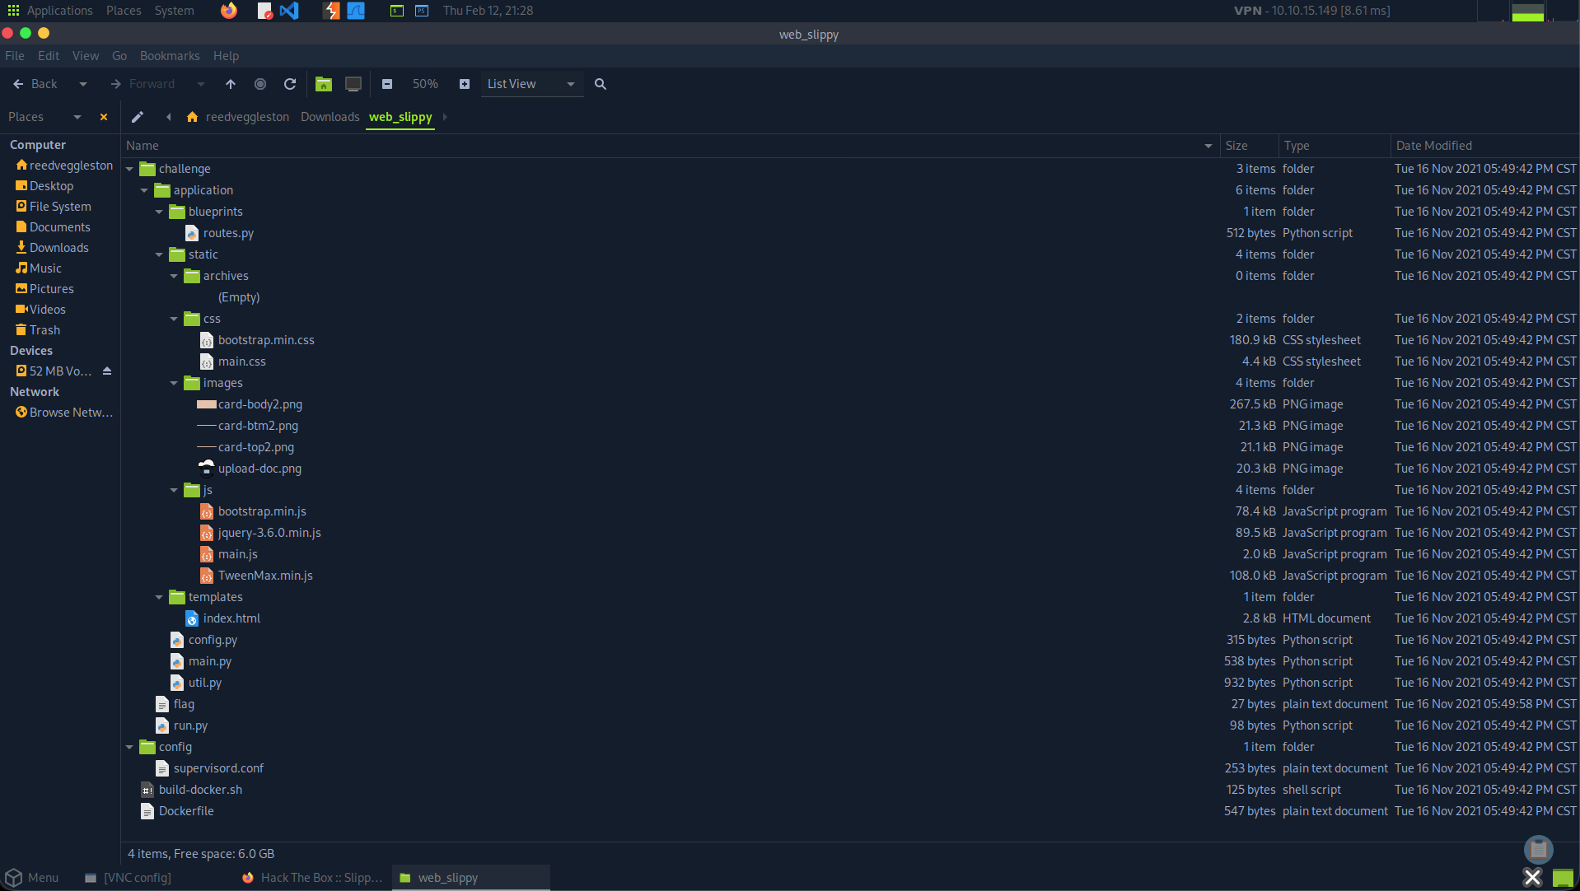Viewport: 1580px width, 891px height.
Task: Go up to the parent folder
Action: click(x=231, y=84)
